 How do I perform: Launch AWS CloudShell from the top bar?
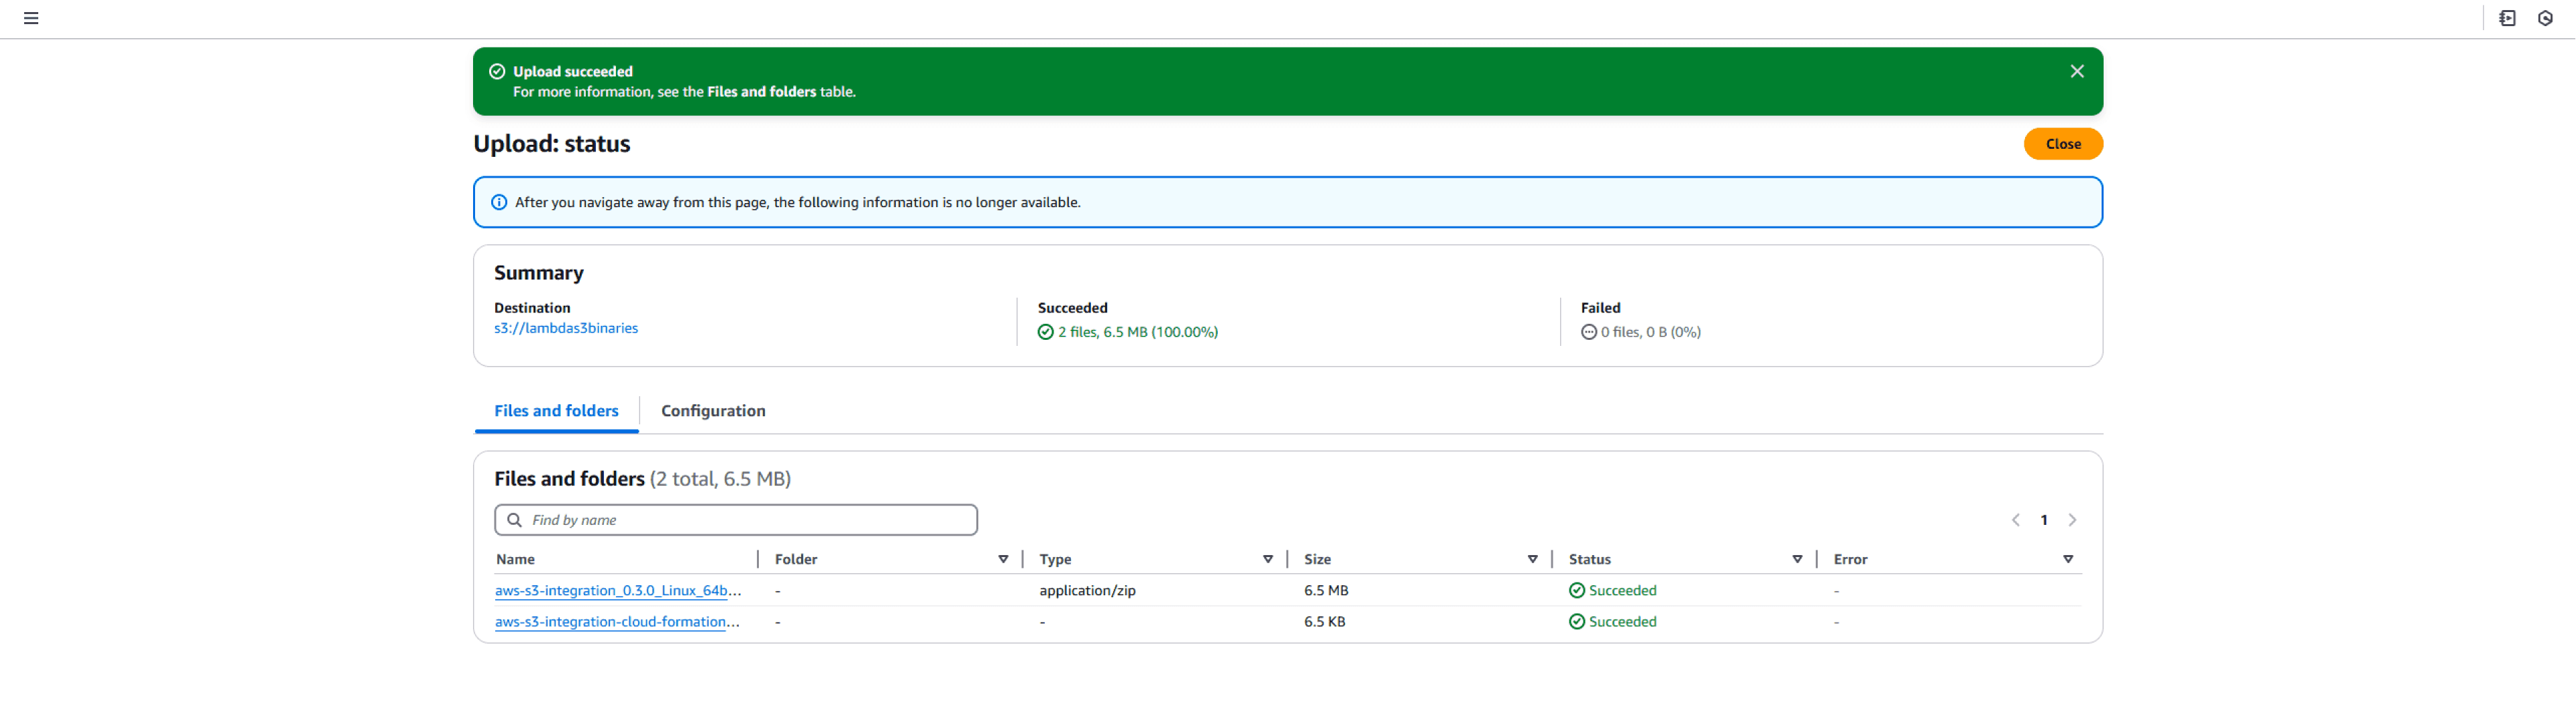point(2507,18)
